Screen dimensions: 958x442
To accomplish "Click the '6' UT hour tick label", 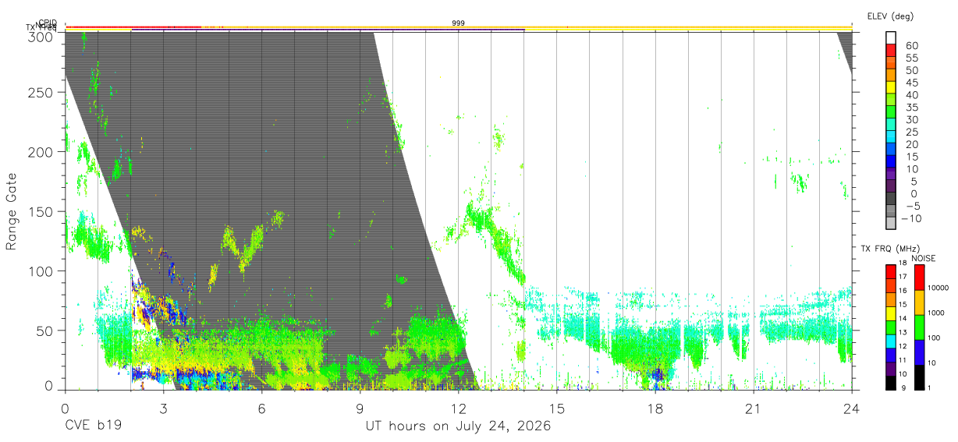I will click(x=261, y=408).
